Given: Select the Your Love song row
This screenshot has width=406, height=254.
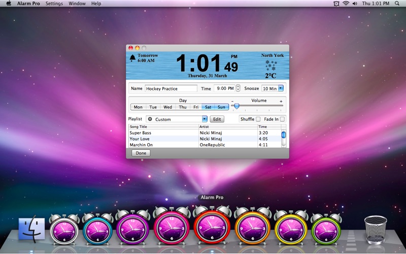Looking at the screenshot, I should coord(205,139).
